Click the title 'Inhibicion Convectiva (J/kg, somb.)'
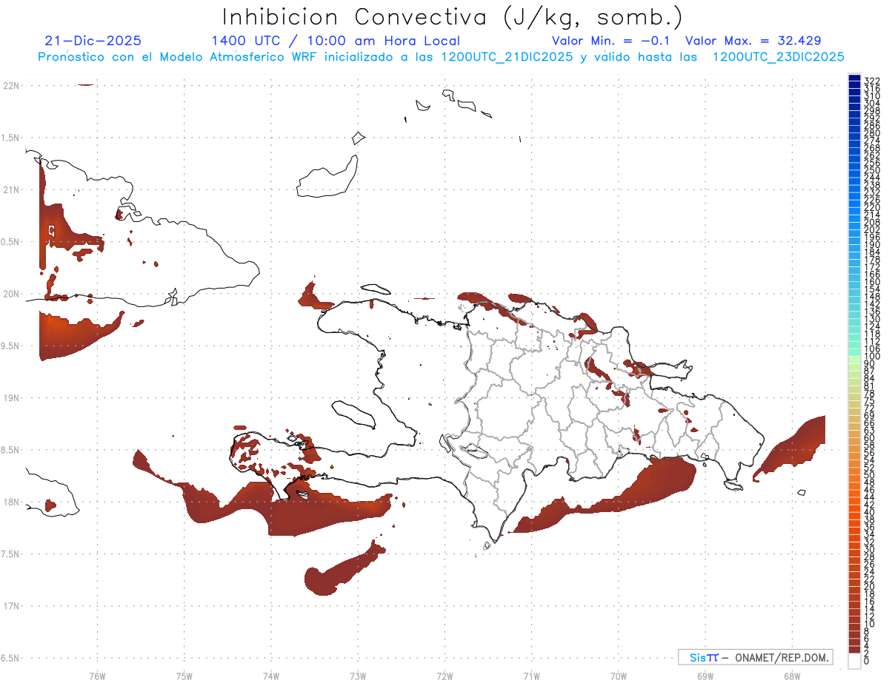The height and width of the screenshot is (686, 889). pos(453,18)
